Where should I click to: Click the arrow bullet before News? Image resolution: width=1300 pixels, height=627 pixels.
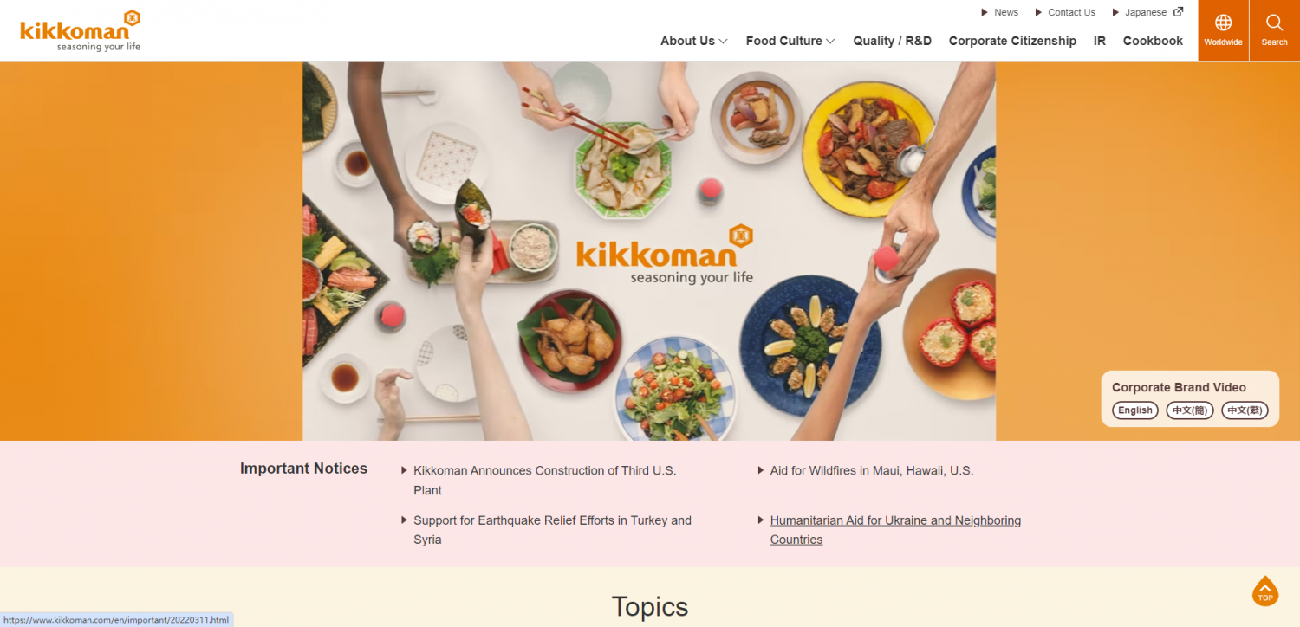(x=985, y=13)
